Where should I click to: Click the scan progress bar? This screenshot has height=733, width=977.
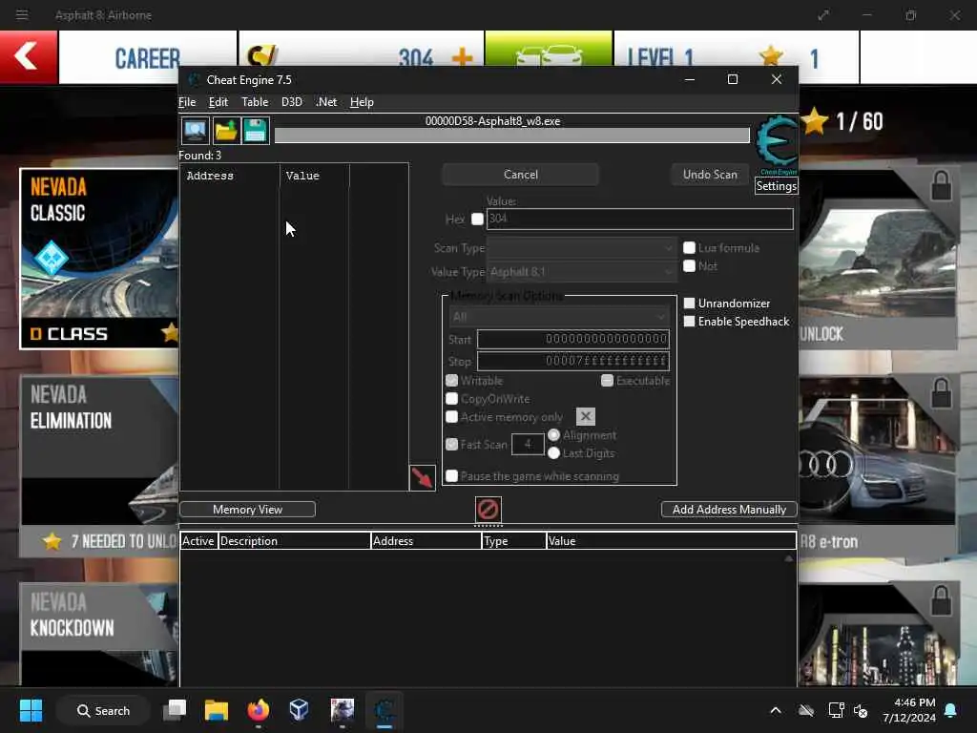(511, 136)
